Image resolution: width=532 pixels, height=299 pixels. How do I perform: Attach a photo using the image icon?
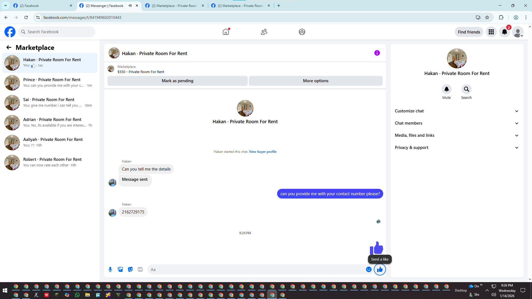[120, 269]
